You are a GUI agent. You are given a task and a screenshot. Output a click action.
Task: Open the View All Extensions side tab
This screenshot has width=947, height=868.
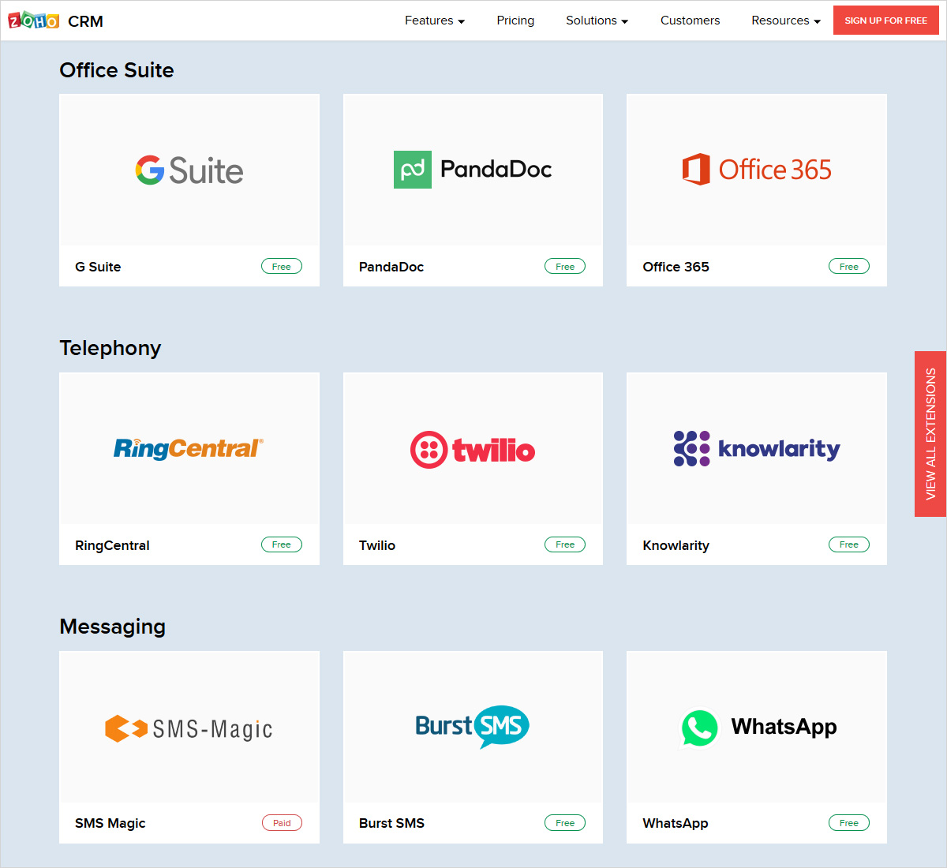[x=930, y=434]
